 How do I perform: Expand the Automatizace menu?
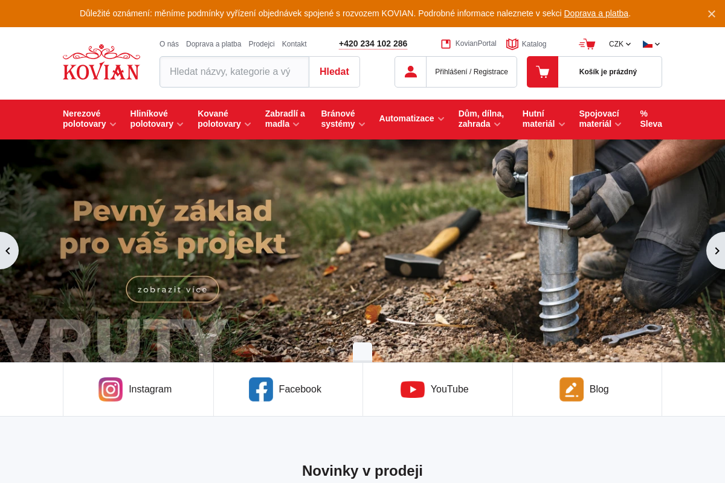point(411,119)
